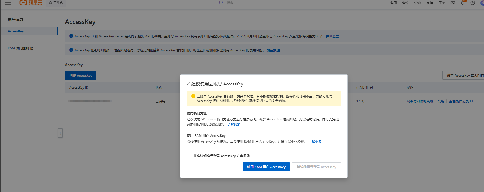
Task: Open the hamburger navigation menu
Action: [x=8, y=3]
